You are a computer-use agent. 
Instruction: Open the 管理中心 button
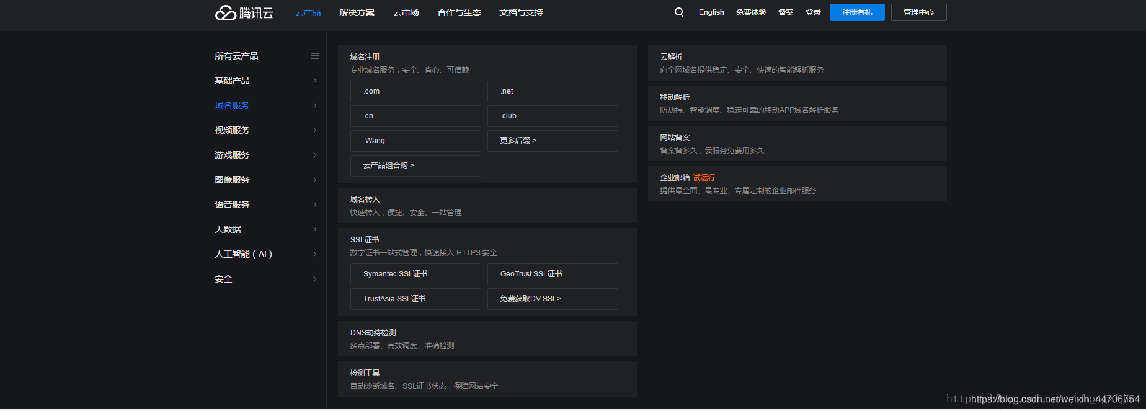point(919,12)
